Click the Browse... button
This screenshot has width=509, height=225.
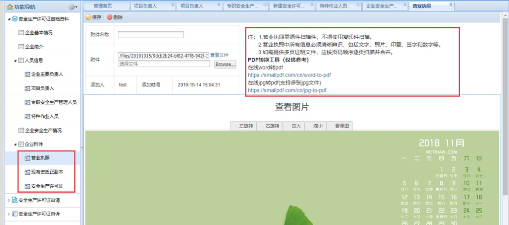click(x=225, y=64)
